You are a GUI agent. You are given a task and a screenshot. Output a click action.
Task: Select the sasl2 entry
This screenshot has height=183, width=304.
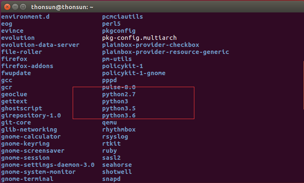111,158
